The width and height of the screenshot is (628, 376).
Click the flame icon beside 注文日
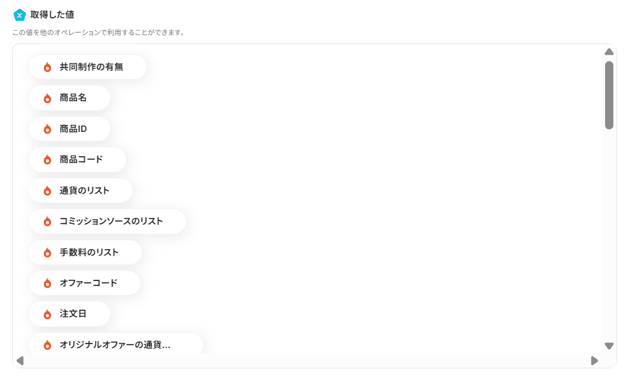coord(47,314)
